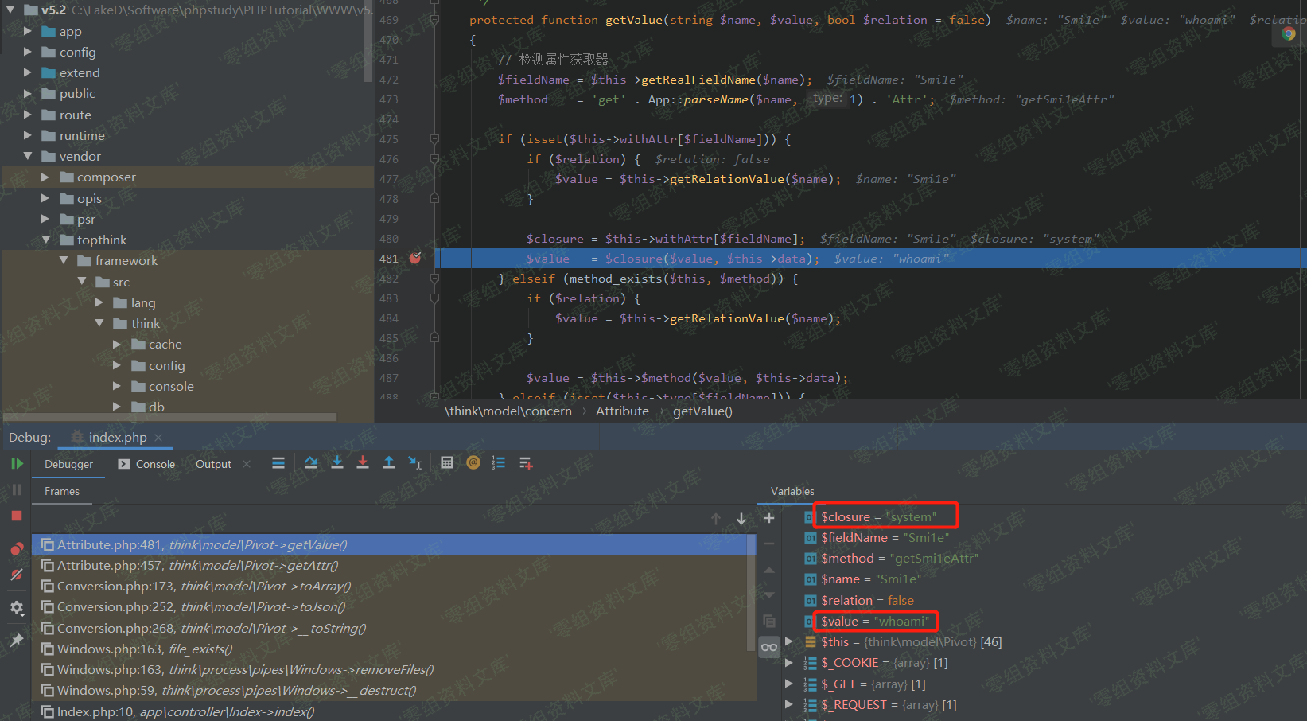The image size is (1307, 721).
Task: Switch to the Console tab
Action: coord(146,464)
